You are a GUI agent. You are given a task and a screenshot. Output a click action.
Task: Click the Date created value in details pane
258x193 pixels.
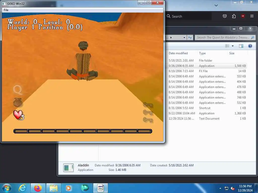[181, 165]
